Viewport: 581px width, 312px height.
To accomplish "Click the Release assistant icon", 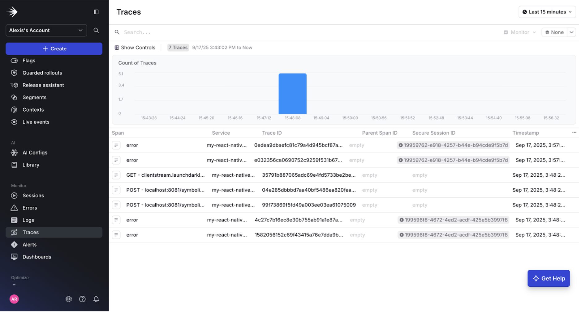I will click(x=14, y=85).
